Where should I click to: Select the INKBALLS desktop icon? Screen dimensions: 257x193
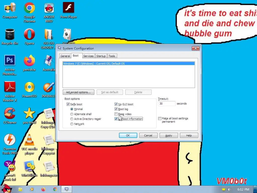point(49,89)
